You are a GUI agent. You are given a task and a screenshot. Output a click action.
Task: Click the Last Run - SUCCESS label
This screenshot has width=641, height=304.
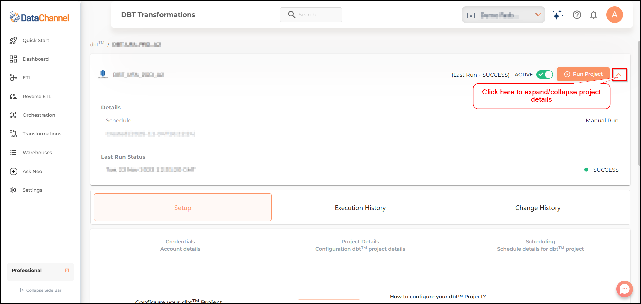[480, 75]
